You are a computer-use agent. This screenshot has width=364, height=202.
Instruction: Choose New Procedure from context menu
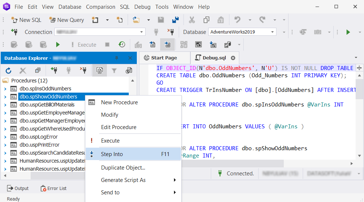pos(133,102)
